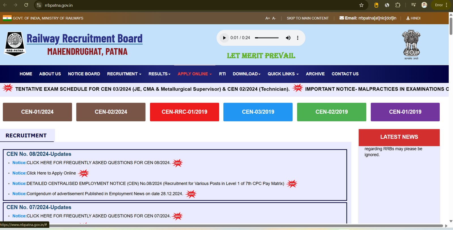Viewport: 453px width, 230px height.
Task: Reload the page with refresh icon
Action: point(26,5)
